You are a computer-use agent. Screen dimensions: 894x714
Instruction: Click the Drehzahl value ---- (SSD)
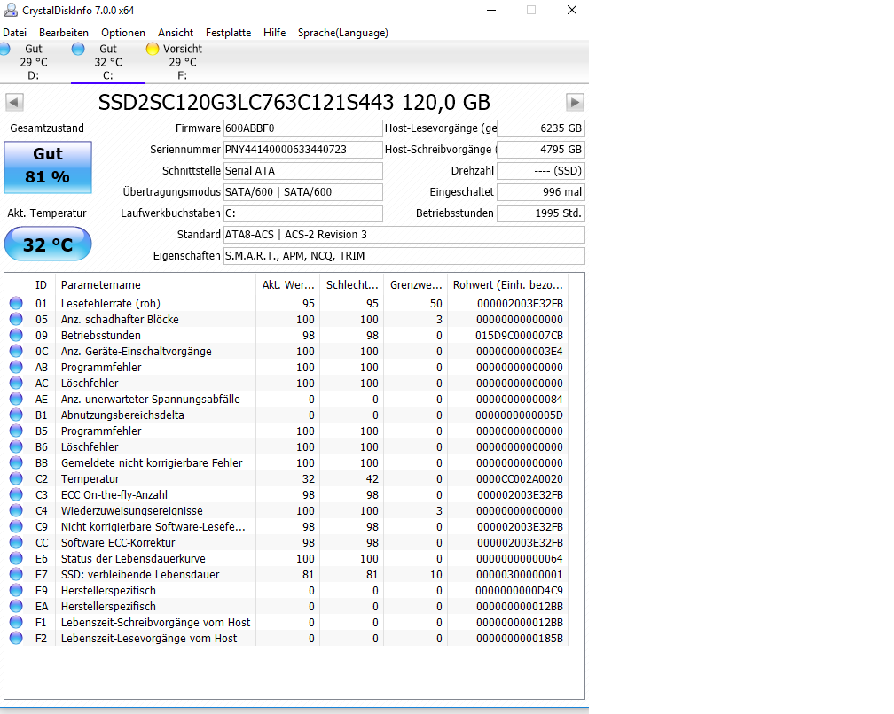[541, 171]
